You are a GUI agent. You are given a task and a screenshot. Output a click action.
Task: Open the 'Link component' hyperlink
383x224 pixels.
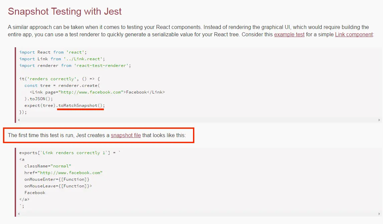[354, 34]
